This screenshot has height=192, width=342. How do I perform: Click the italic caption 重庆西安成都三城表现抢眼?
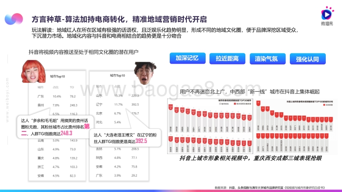coord(251,158)
